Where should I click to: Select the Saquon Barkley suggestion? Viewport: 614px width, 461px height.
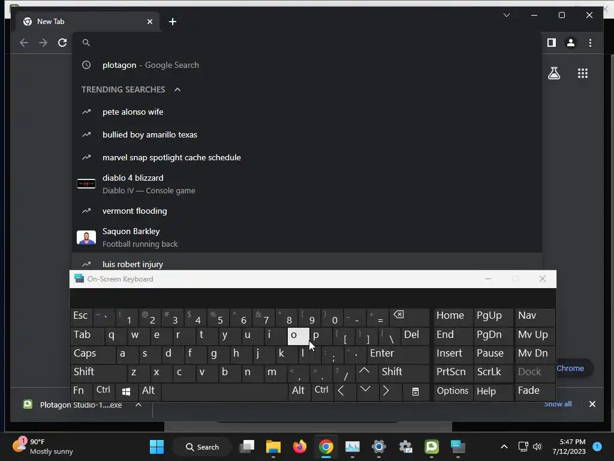tap(307, 238)
